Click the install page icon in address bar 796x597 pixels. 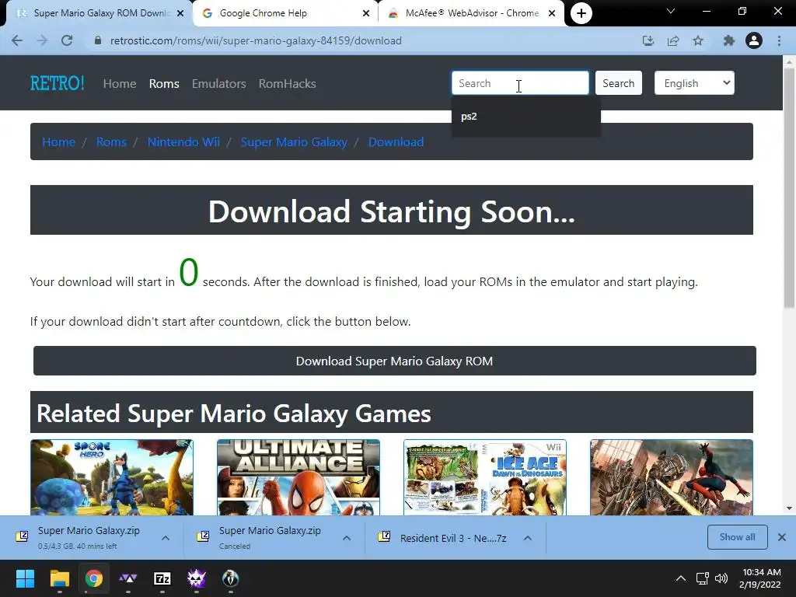coord(648,40)
